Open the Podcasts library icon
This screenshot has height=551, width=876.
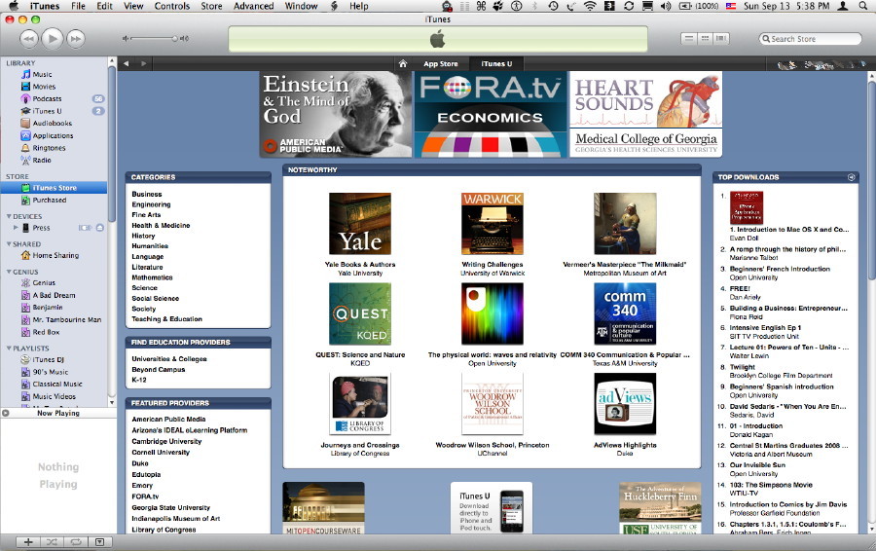tap(25, 99)
